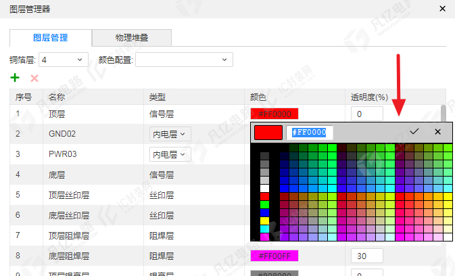
Task: Click the green plus add layer icon
Action: click(15, 78)
